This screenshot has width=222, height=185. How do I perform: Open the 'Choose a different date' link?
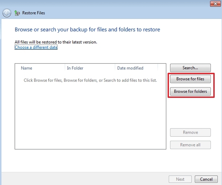click(36, 47)
